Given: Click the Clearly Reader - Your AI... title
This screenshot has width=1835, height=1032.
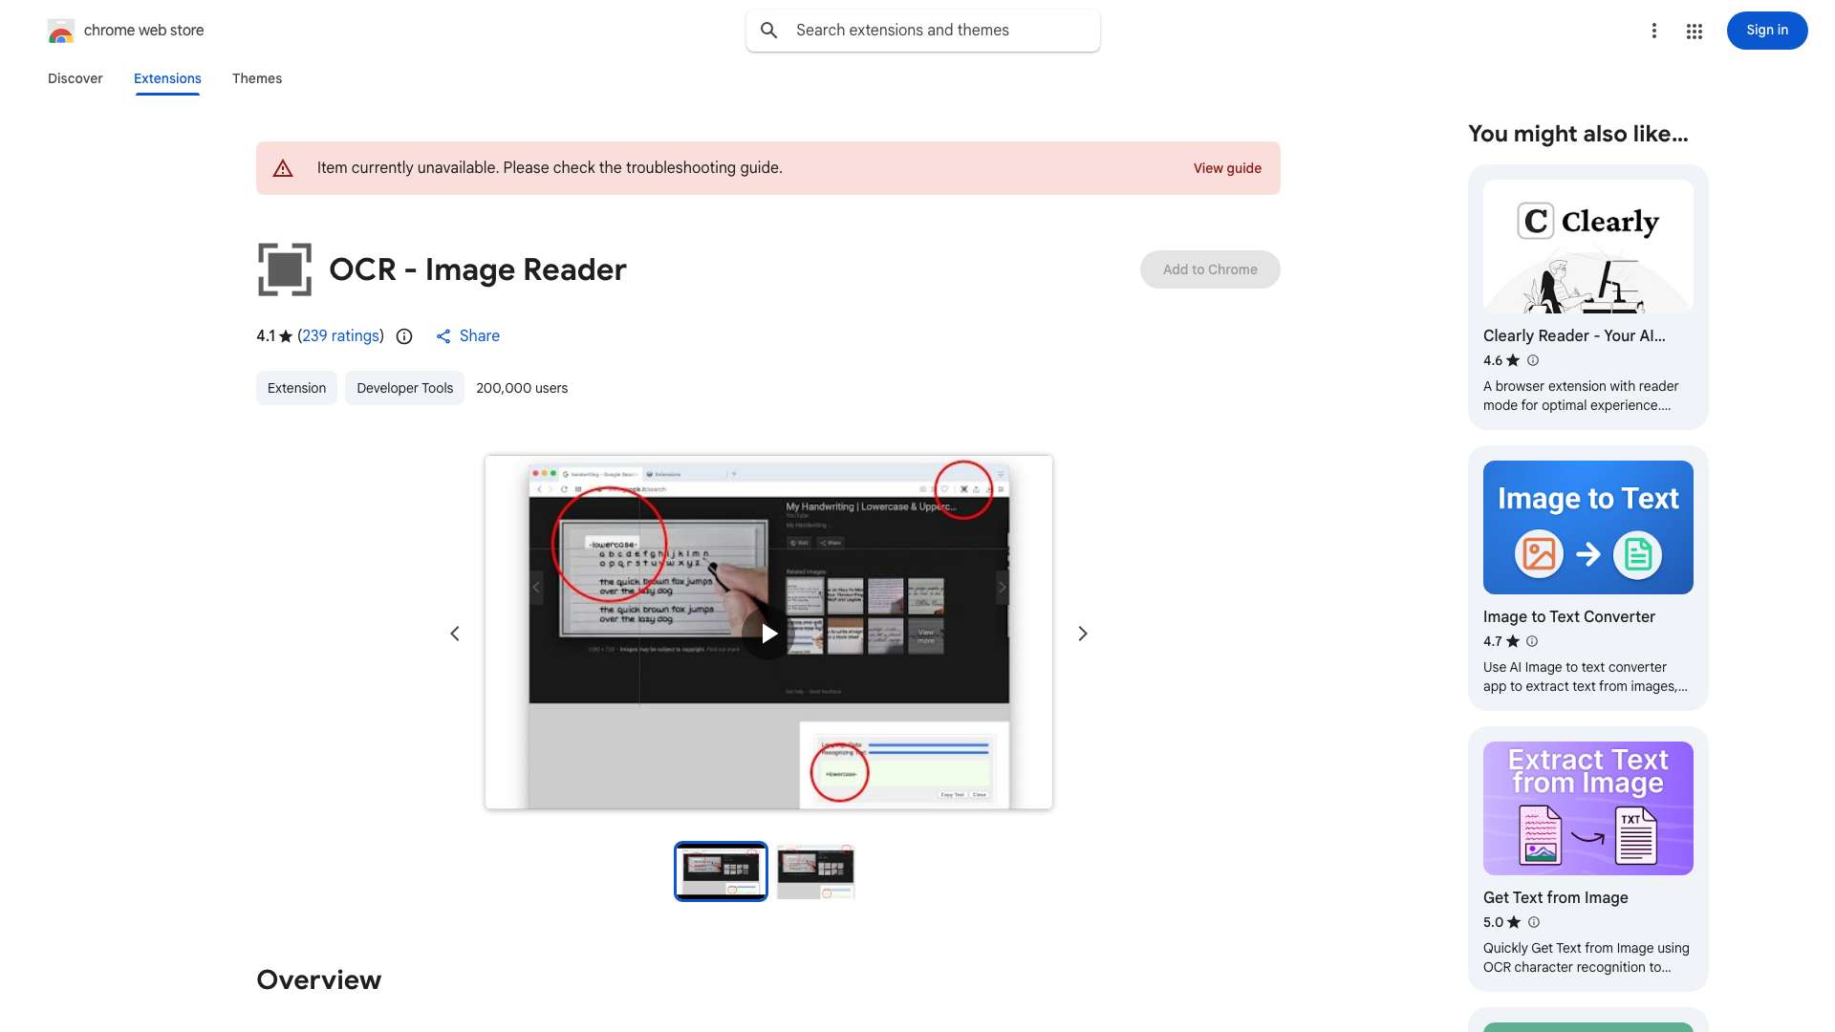Looking at the screenshot, I should tap(1574, 335).
